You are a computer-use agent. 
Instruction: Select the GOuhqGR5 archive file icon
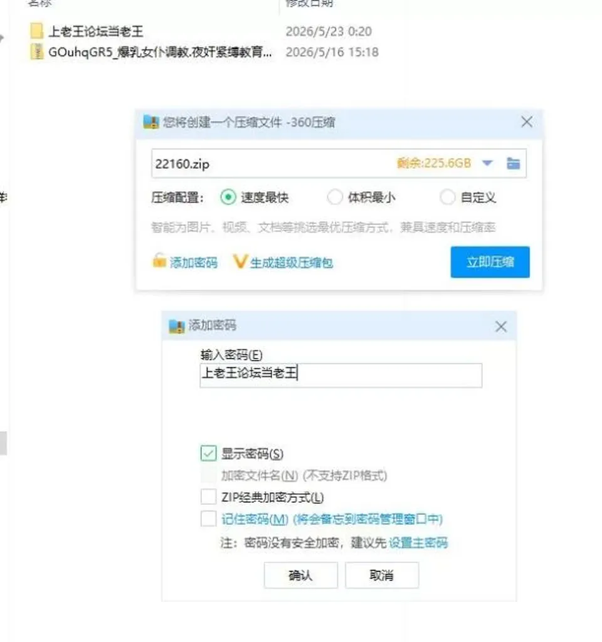pos(37,51)
